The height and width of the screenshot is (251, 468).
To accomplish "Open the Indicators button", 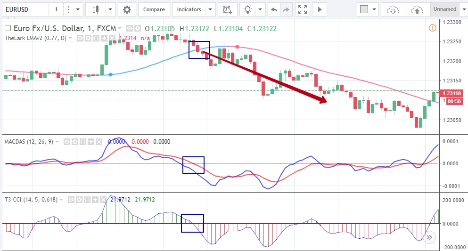I will [x=189, y=9].
